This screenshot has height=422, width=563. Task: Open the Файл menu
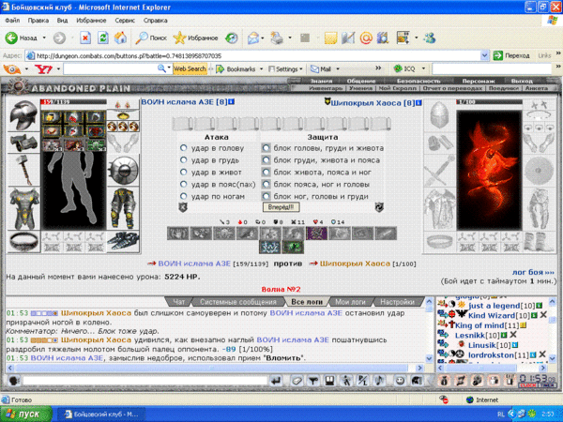coord(12,21)
